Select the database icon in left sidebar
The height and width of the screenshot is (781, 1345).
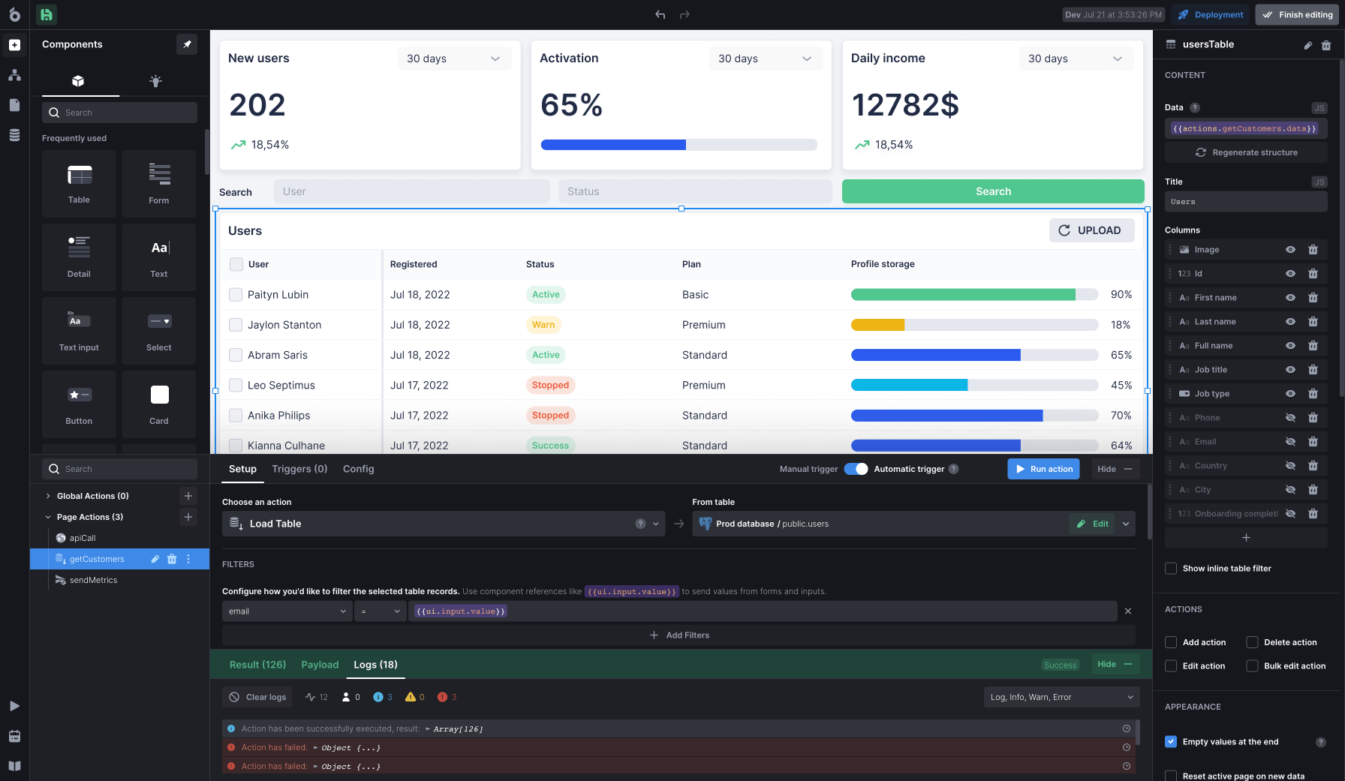pyautogui.click(x=14, y=135)
